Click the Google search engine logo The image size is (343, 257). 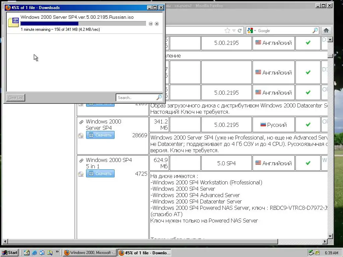[250, 30]
